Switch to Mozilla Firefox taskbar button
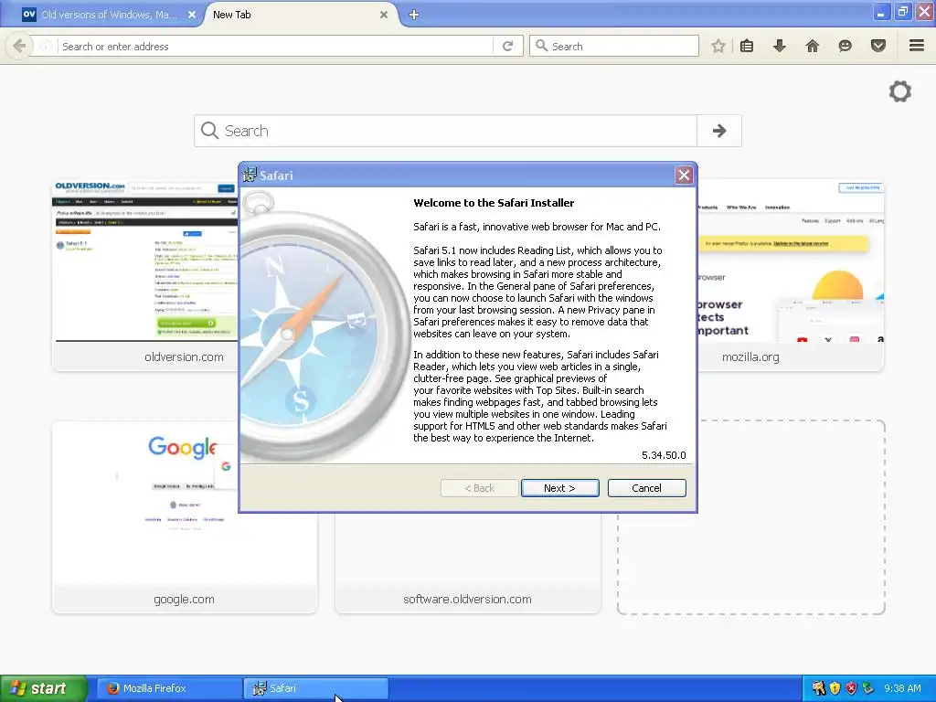936x702 pixels. click(x=168, y=688)
